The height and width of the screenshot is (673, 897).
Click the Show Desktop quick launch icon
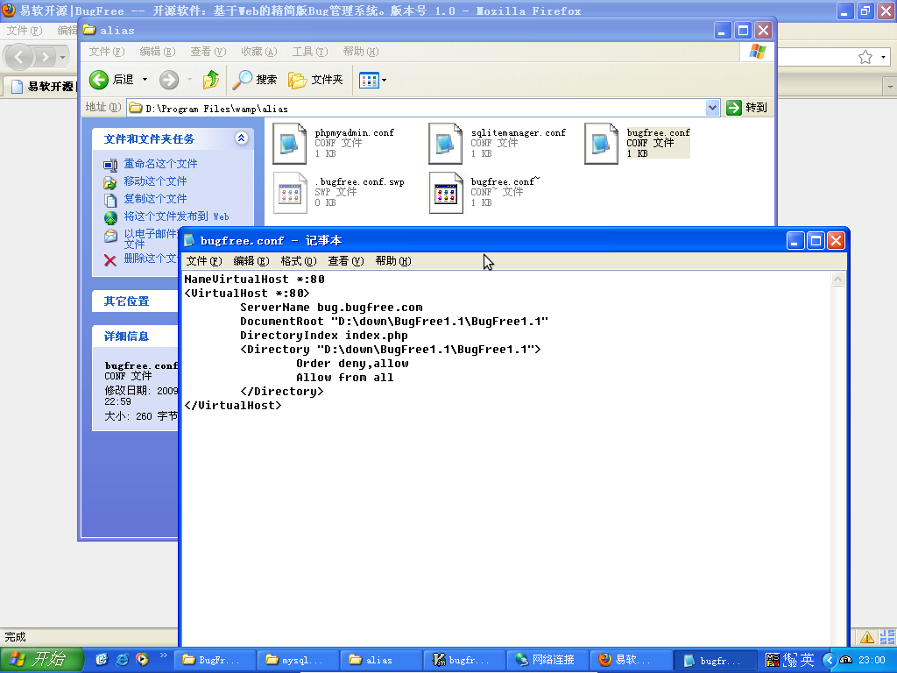tap(102, 659)
